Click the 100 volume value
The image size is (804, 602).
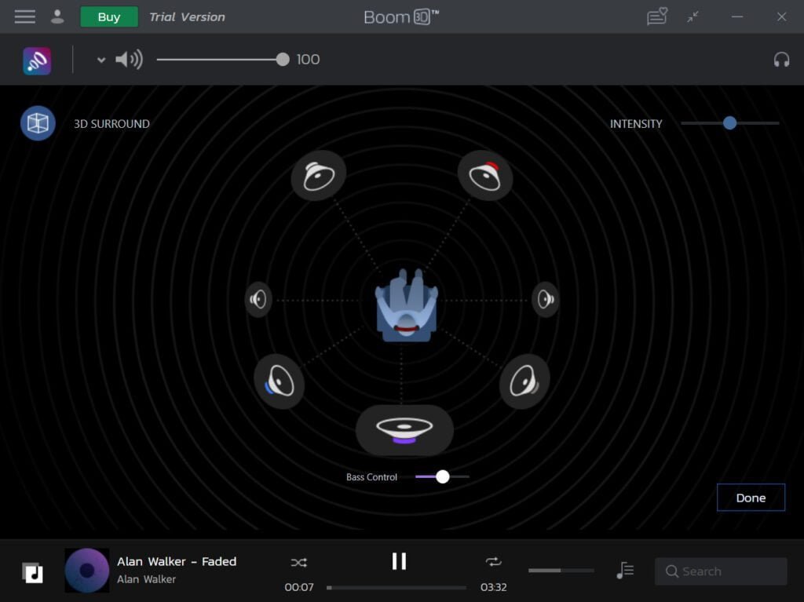point(308,60)
